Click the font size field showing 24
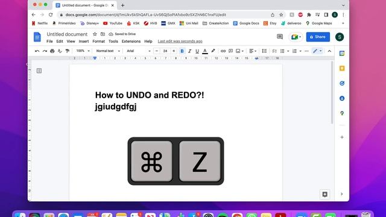Screen dimensions: 386x217 click(165, 51)
